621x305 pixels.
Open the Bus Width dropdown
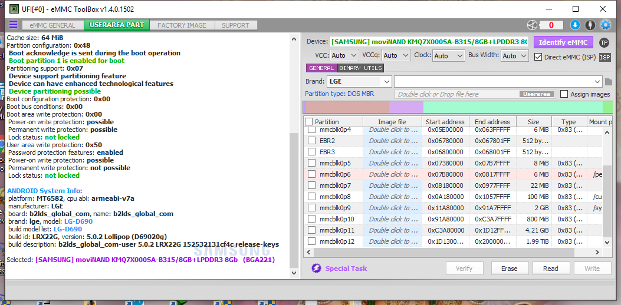[x=514, y=56]
